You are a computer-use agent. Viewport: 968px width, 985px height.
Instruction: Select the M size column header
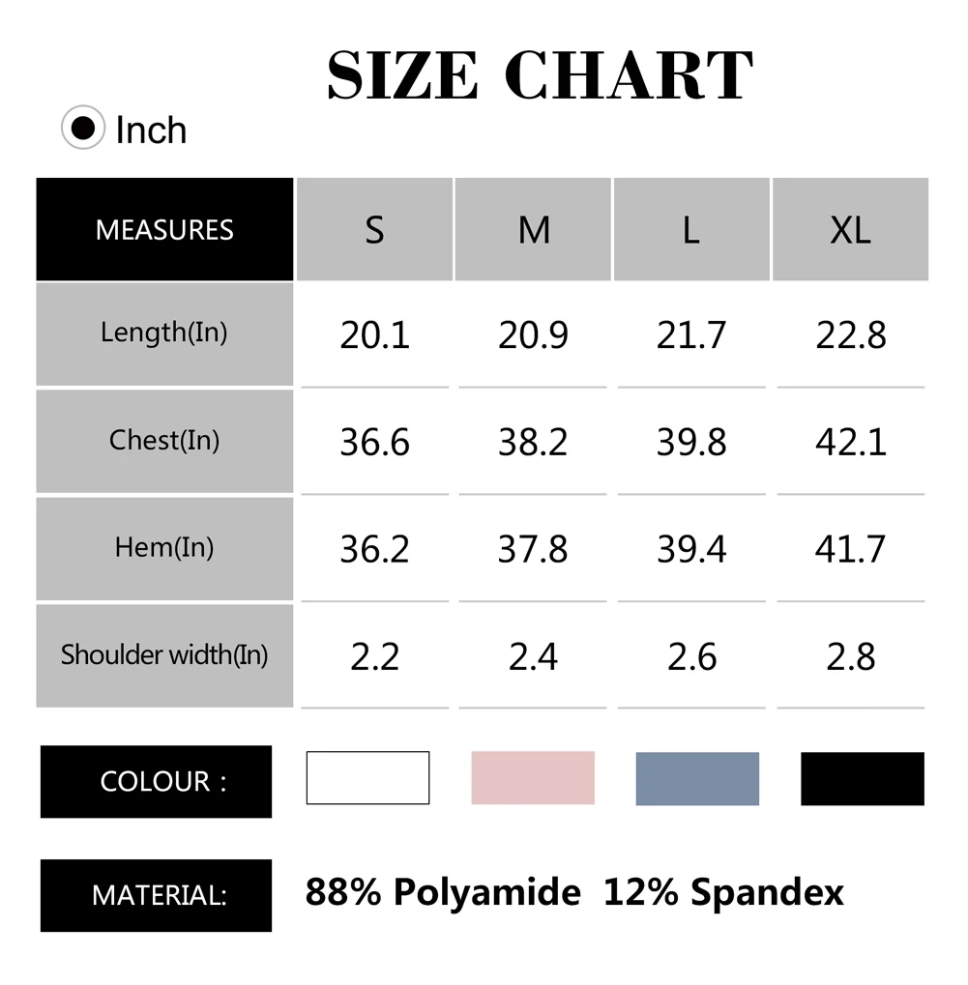coord(533,229)
